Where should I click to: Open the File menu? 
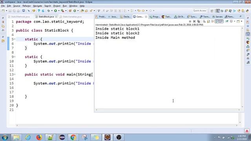pyautogui.click(x=3, y=6)
